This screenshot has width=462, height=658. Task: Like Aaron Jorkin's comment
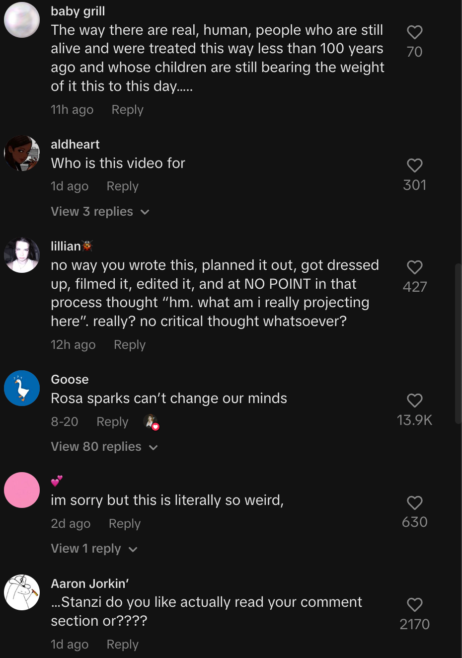point(414,605)
